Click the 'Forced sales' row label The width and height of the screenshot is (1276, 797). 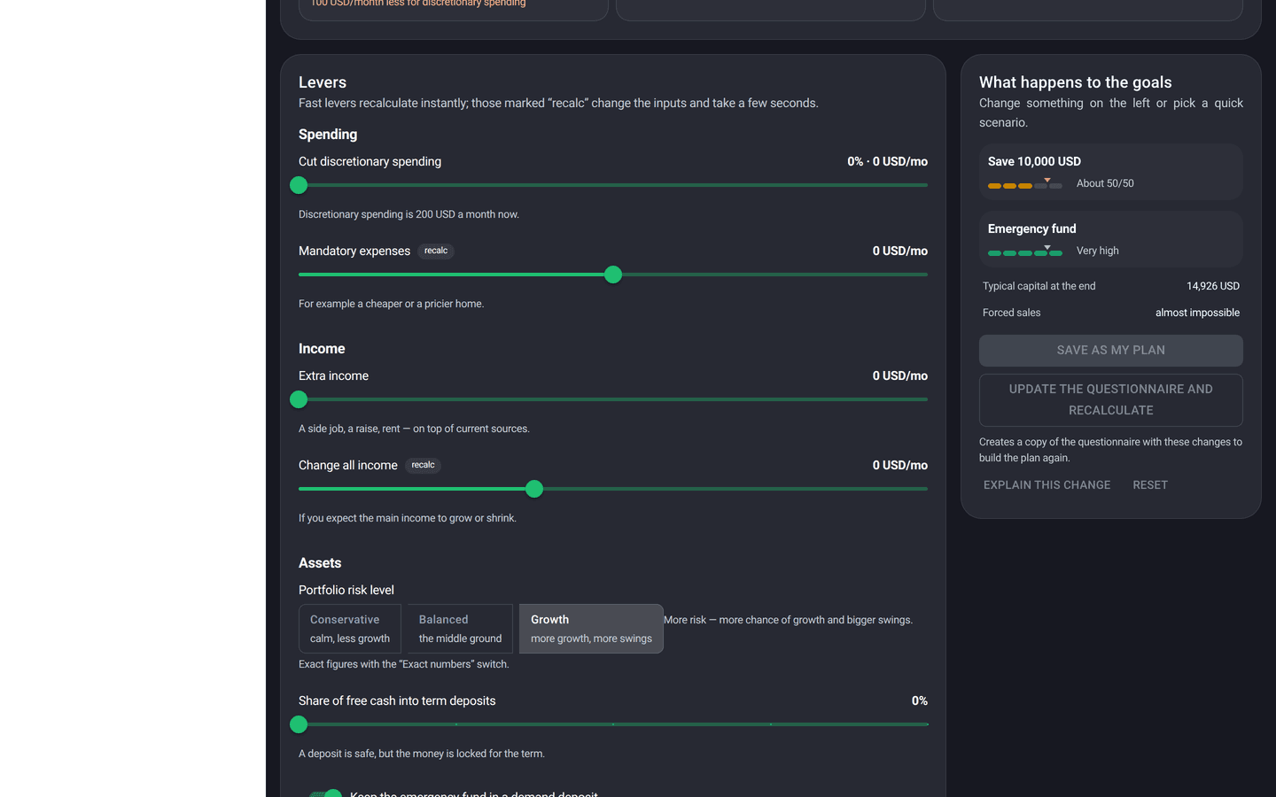[x=1011, y=313]
